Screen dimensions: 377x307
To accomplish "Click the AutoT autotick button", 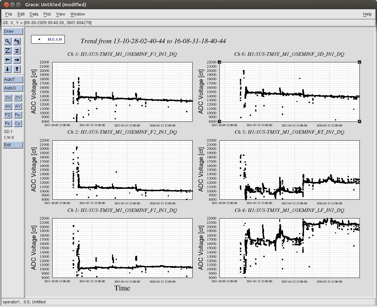I will (x=13, y=80).
